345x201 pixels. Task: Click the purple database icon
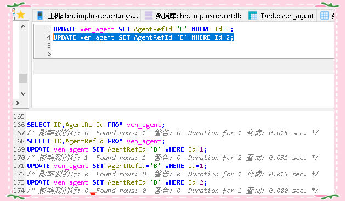(x=149, y=15)
